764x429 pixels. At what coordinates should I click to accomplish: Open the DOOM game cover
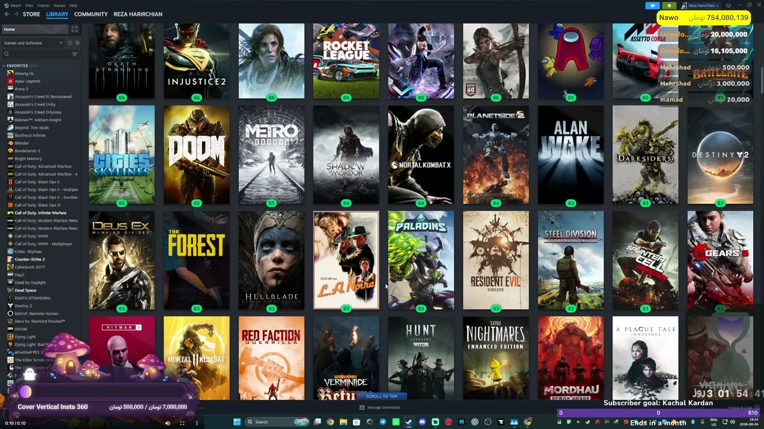point(196,155)
